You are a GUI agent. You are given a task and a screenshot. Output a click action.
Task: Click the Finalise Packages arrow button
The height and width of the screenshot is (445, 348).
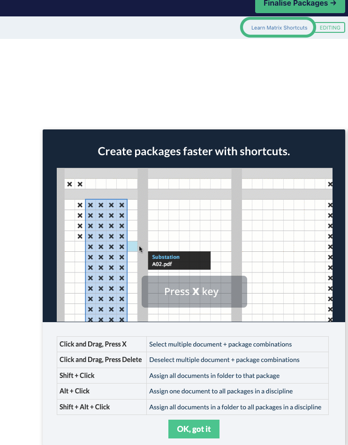[300, 5]
